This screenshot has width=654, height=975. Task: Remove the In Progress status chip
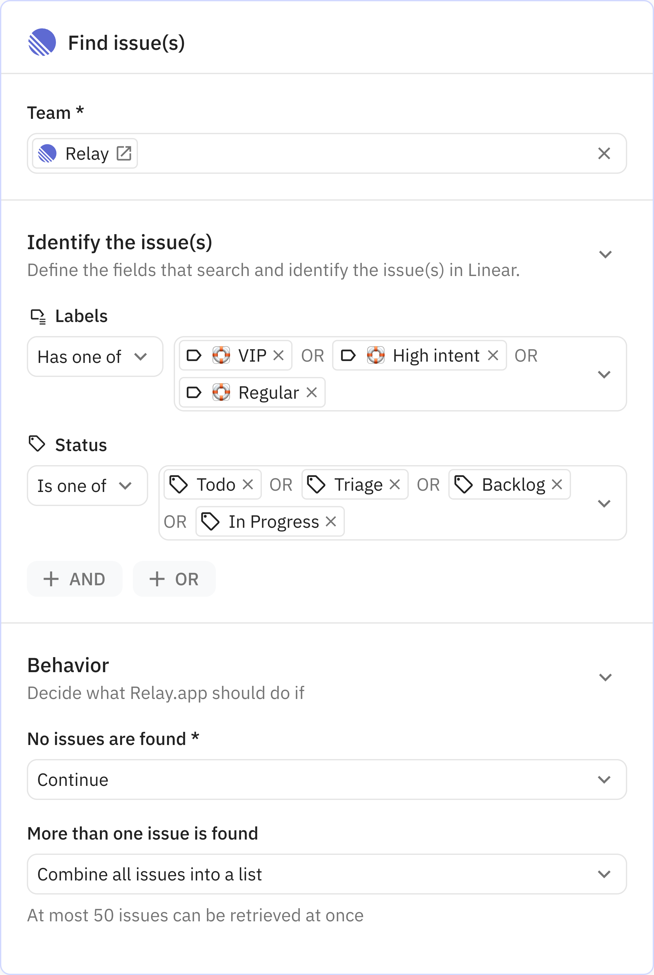tap(331, 521)
